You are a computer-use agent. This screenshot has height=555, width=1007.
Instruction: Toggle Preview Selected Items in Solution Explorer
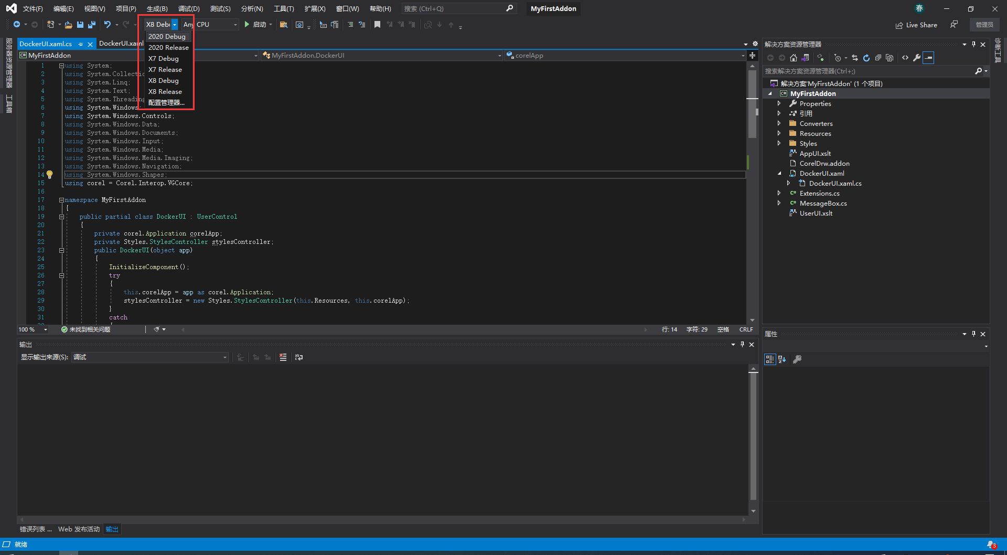click(x=928, y=58)
